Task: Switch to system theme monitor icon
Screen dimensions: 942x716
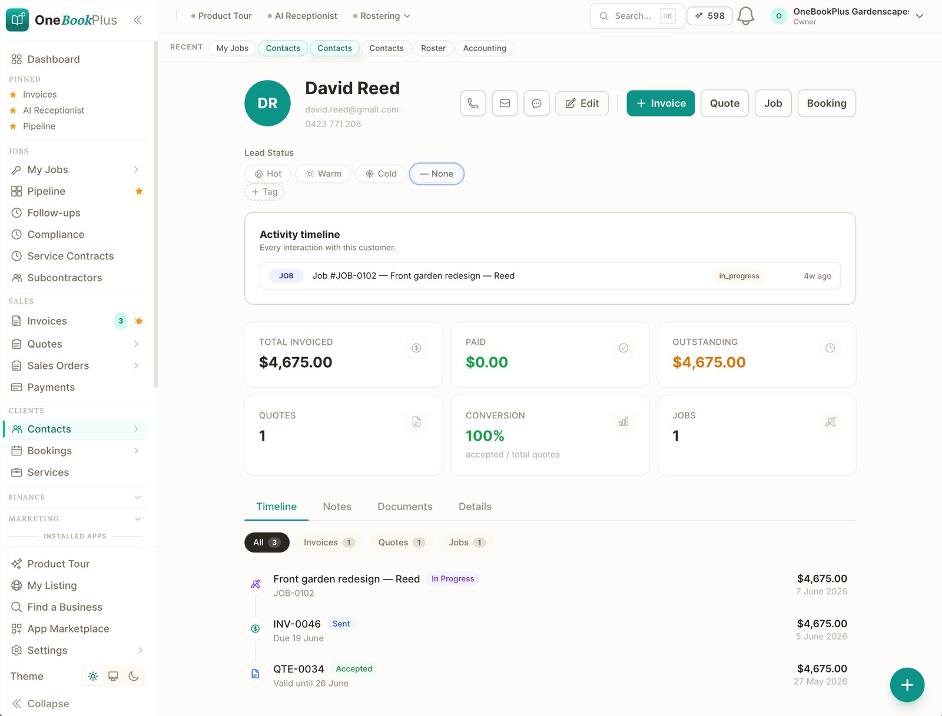Action: click(x=113, y=676)
